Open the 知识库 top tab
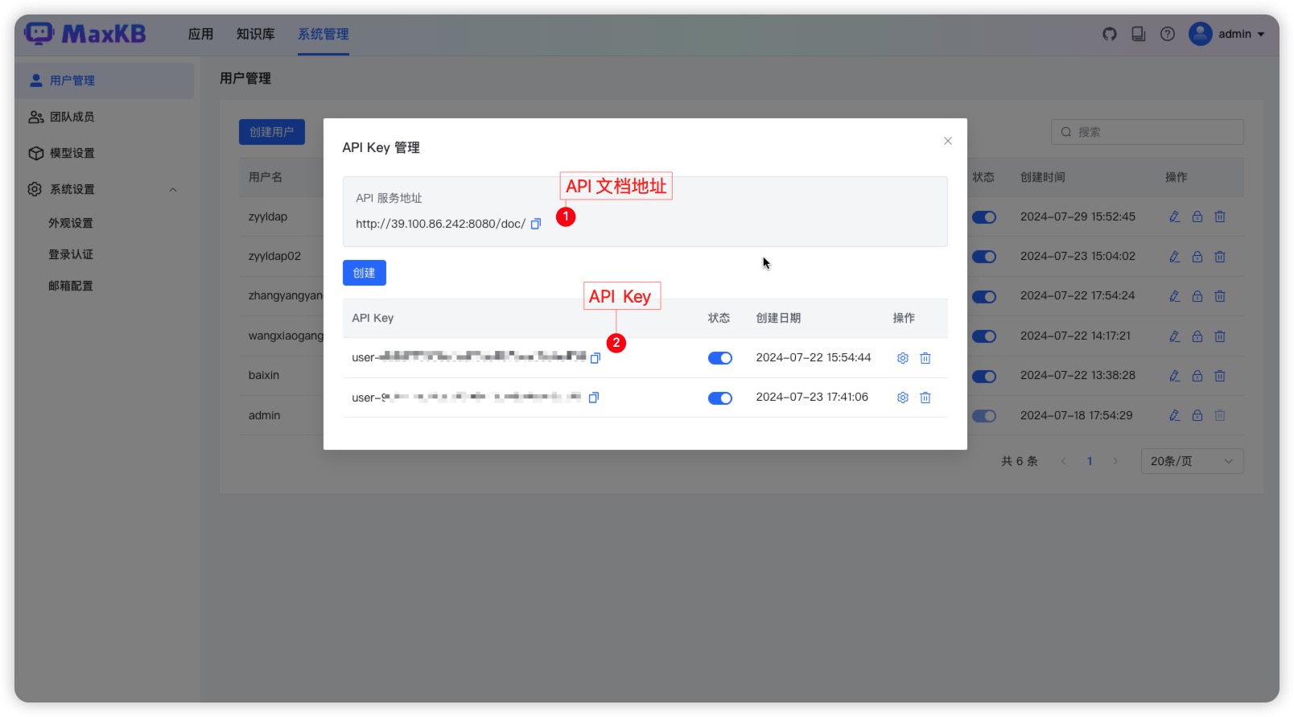Viewport: 1294px width, 717px height. click(255, 34)
